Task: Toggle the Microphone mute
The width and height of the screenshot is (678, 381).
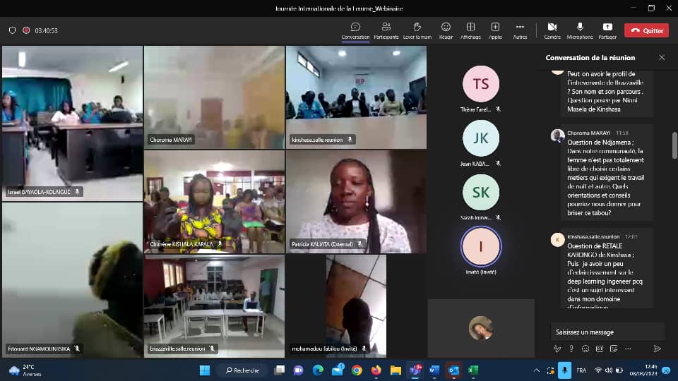Action: 580,30
